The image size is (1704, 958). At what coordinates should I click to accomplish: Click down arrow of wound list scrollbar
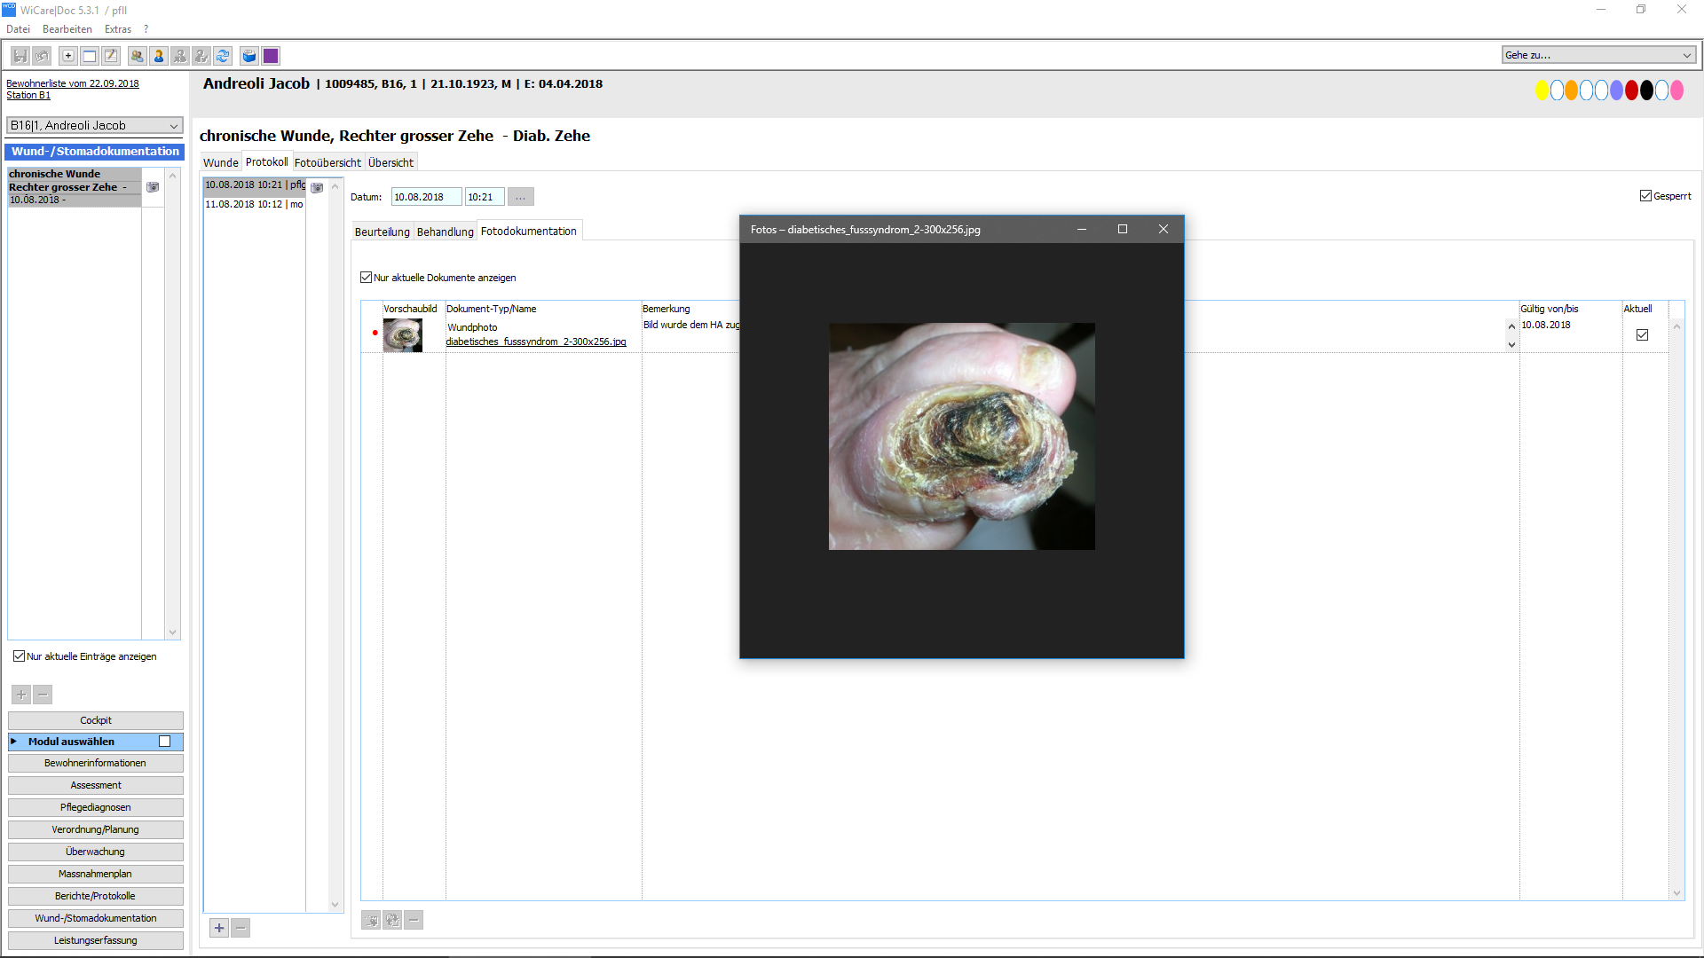[173, 632]
